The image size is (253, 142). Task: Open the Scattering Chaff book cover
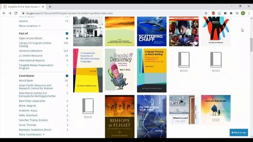(x=152, y=32)
